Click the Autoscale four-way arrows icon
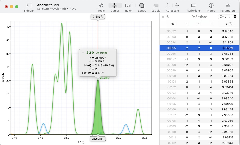 (x=177, y=5)
